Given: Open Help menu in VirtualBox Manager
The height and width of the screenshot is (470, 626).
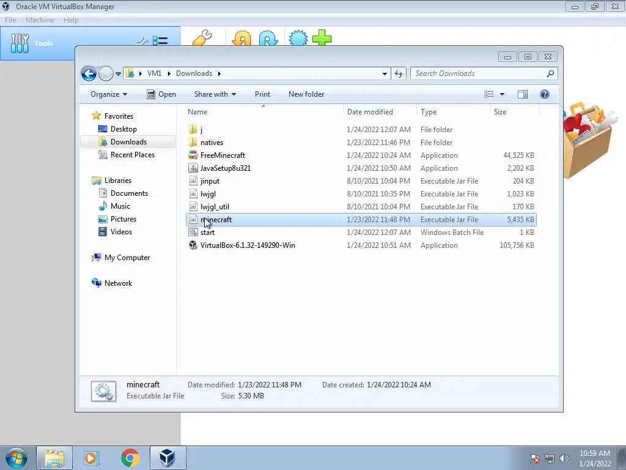Looking at the screenshot, I should pyautogui.click(x=71, y=20).
